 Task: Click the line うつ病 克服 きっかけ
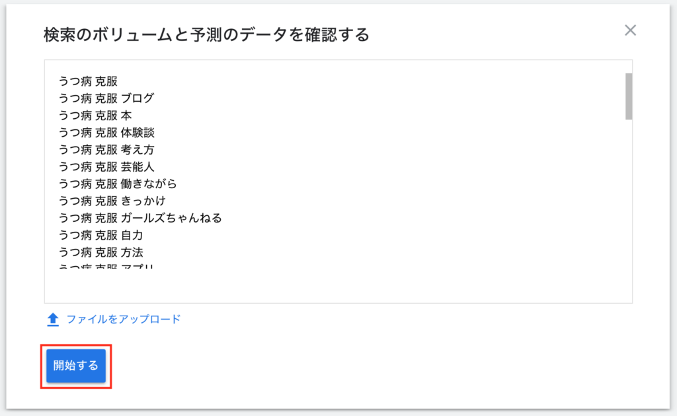tap(112, 201)
